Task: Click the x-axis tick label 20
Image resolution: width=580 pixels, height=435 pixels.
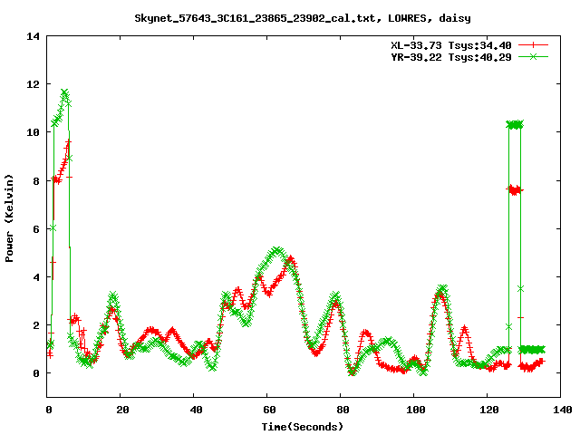Action: pos(122,410)
